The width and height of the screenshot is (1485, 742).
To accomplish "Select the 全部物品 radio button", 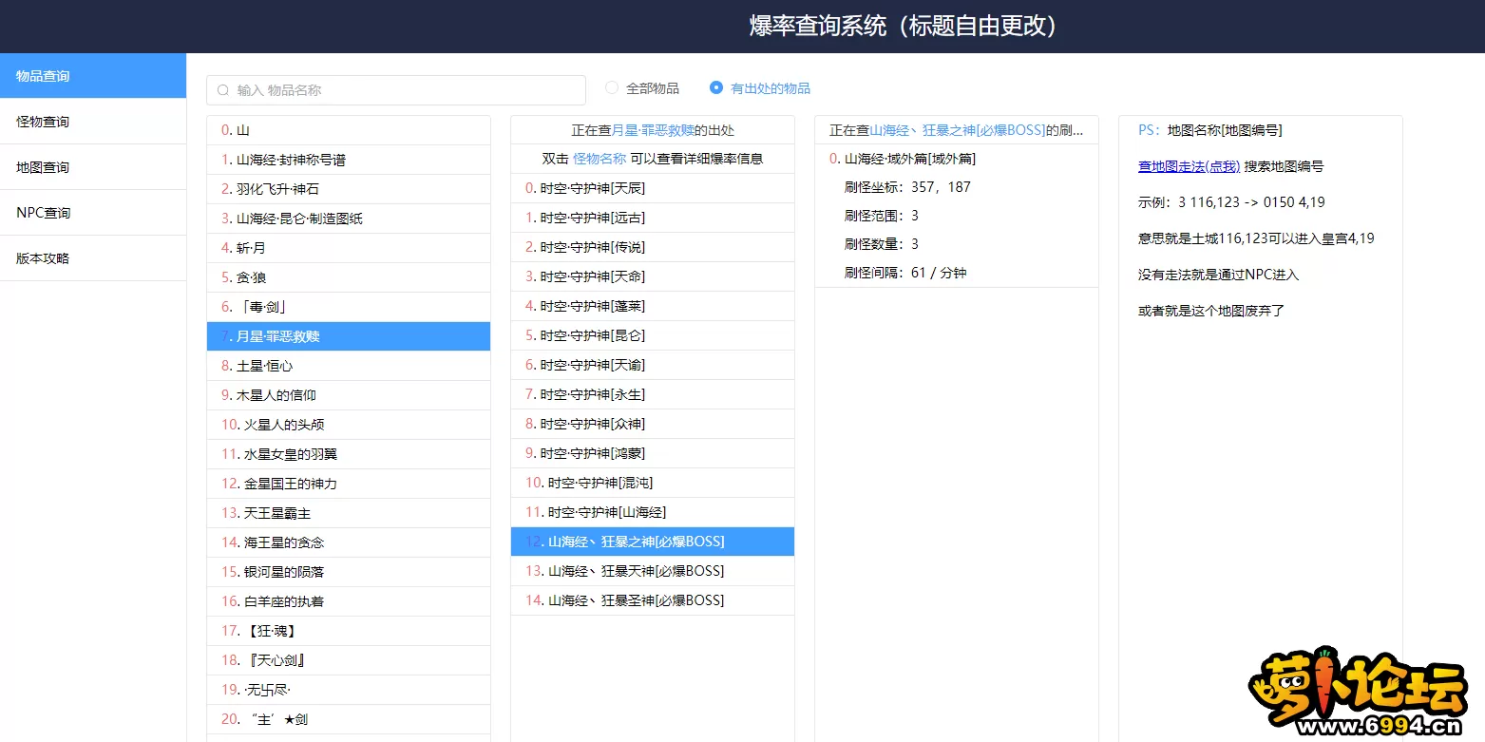I will coord(612,87).
